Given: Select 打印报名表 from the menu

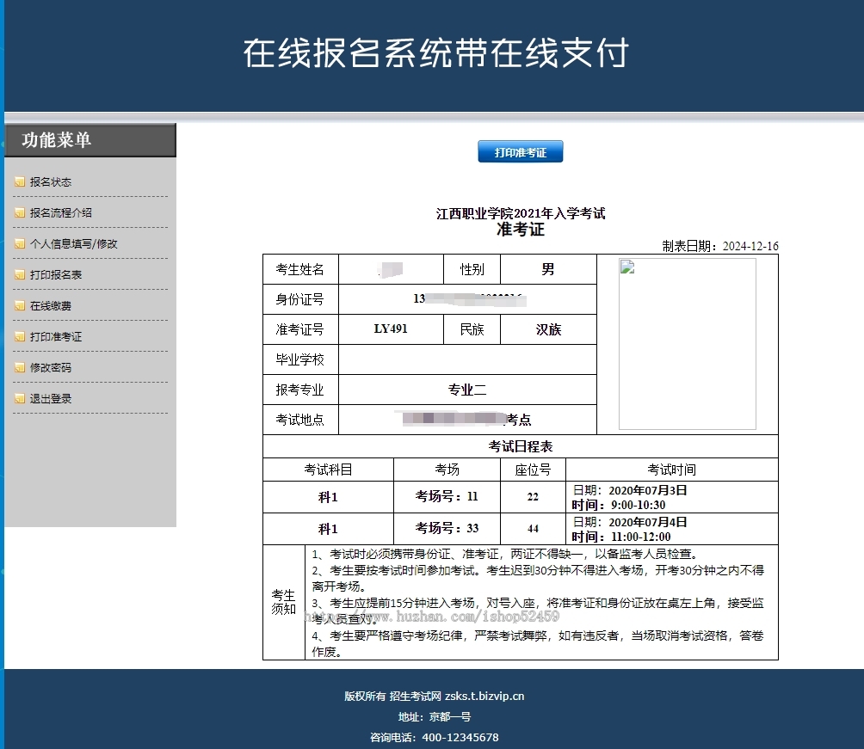Looking at the screenshot, I should [x=56, y=274].
